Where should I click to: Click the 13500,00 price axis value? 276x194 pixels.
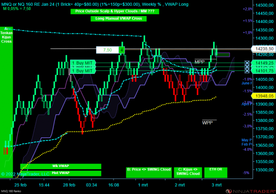(x=265, y=170)
